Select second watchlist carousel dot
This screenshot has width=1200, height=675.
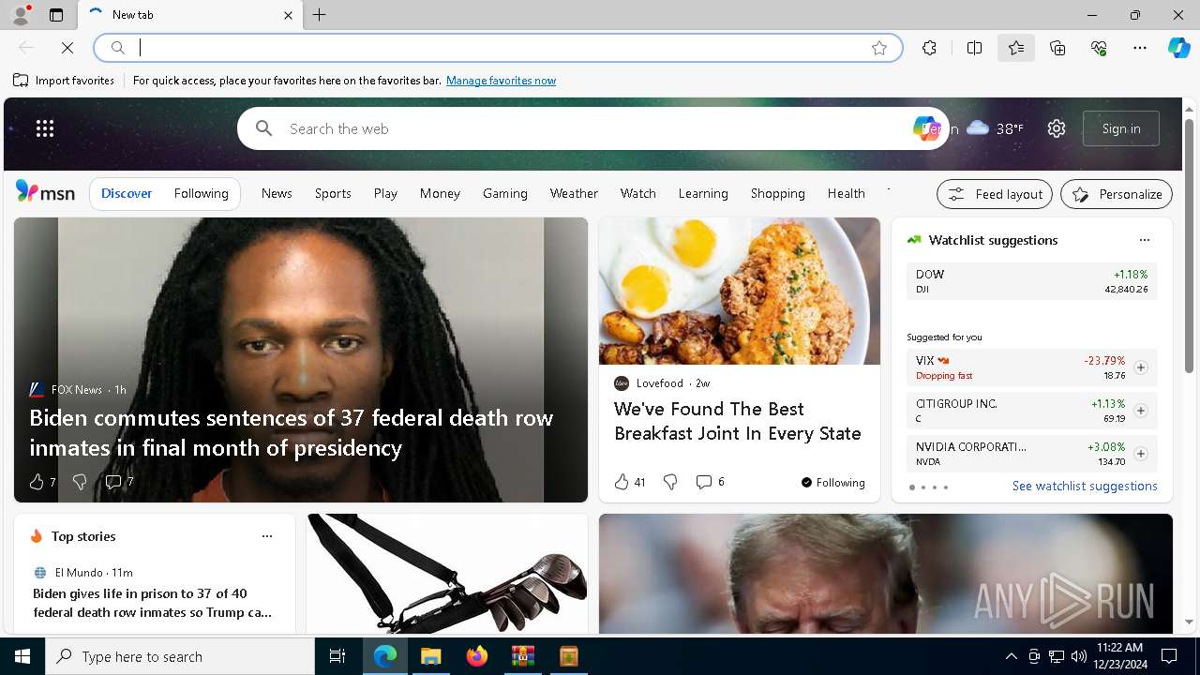(922, 487)
